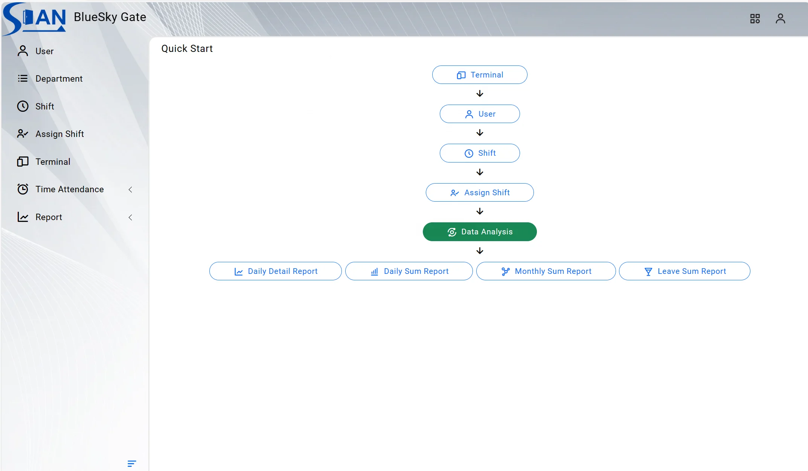Viewport: 808px width, 471px height.
Task: Open the Daily Detail Report
Action: [x=275, y=271]
